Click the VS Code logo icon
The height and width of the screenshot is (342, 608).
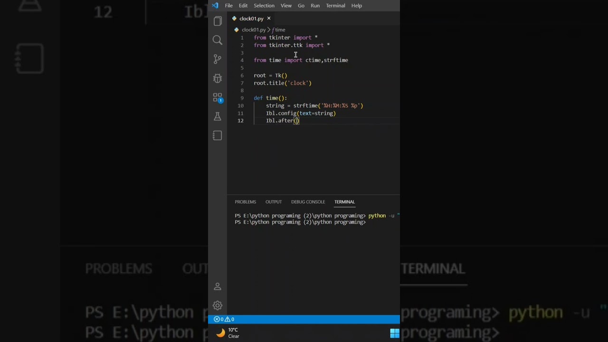[x=215, y=6]
